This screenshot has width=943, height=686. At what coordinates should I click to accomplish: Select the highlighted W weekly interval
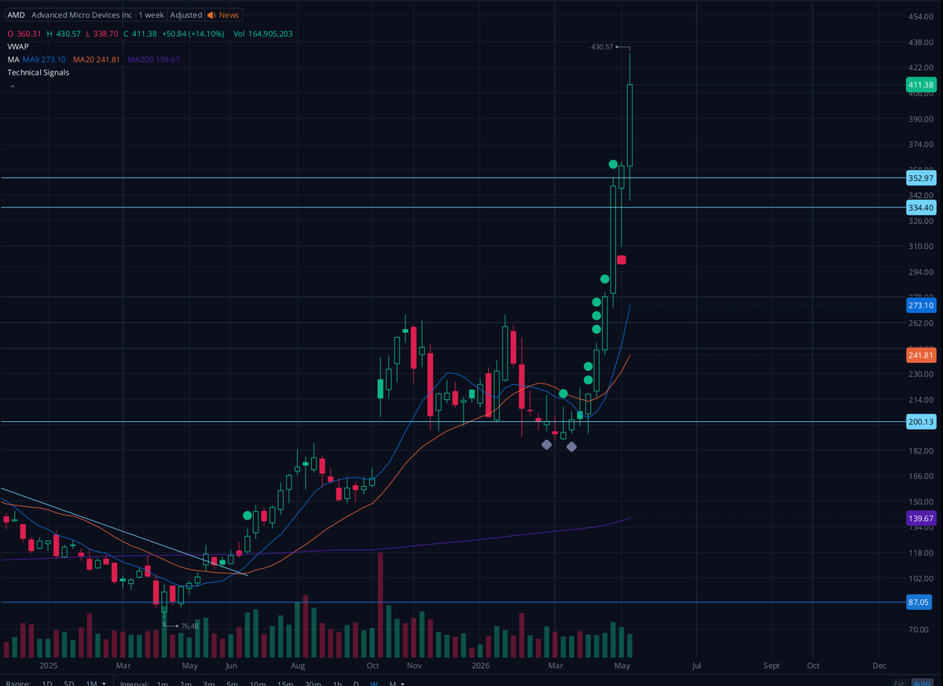point(374,684)
